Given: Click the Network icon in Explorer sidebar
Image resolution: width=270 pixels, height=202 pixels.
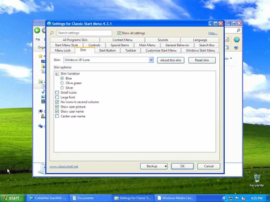Looking at the screenshot, I should [x=40, y=126].
